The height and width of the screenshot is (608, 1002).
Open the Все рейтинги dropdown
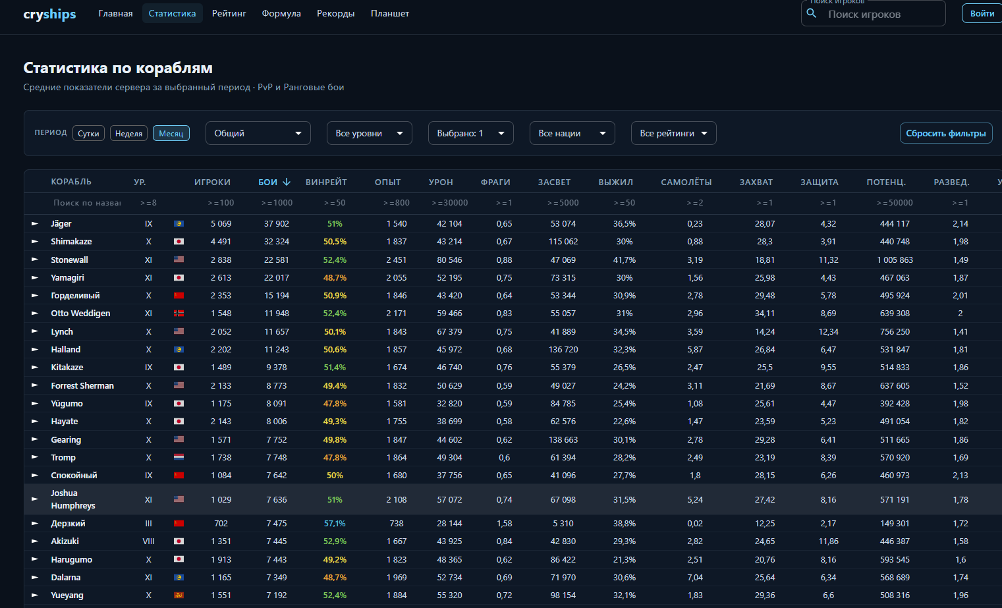click(x=674, y=133)
